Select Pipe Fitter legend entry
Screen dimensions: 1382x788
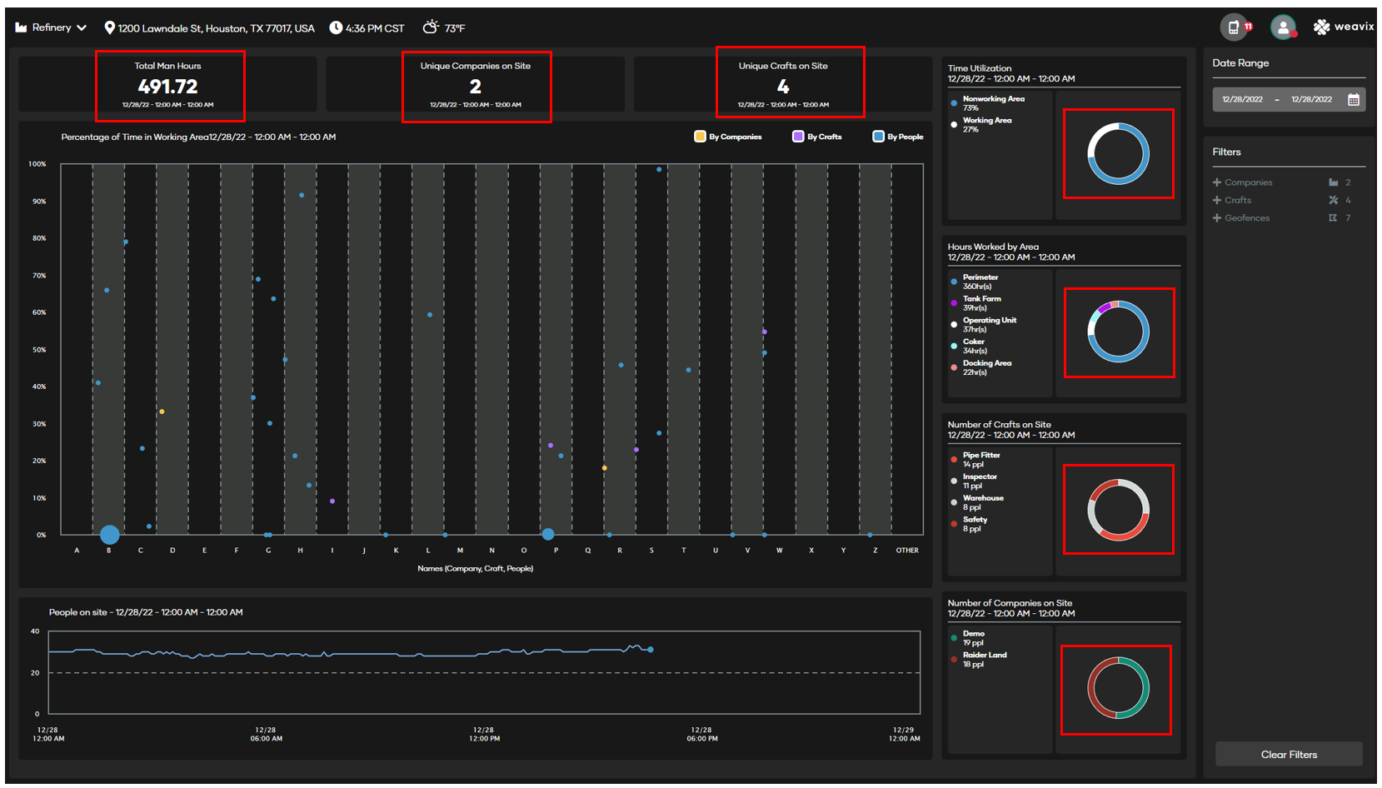point(975,460)
